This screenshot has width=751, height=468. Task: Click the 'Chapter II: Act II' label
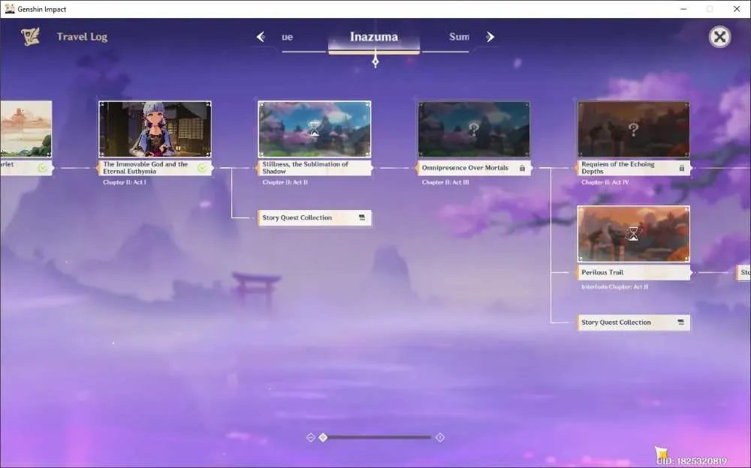tap(285, 182)
